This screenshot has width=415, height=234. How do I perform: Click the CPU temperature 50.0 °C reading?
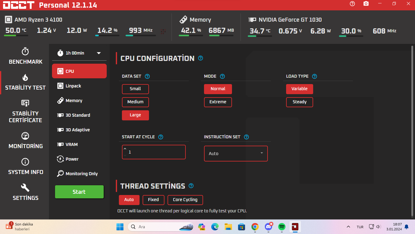16,30
